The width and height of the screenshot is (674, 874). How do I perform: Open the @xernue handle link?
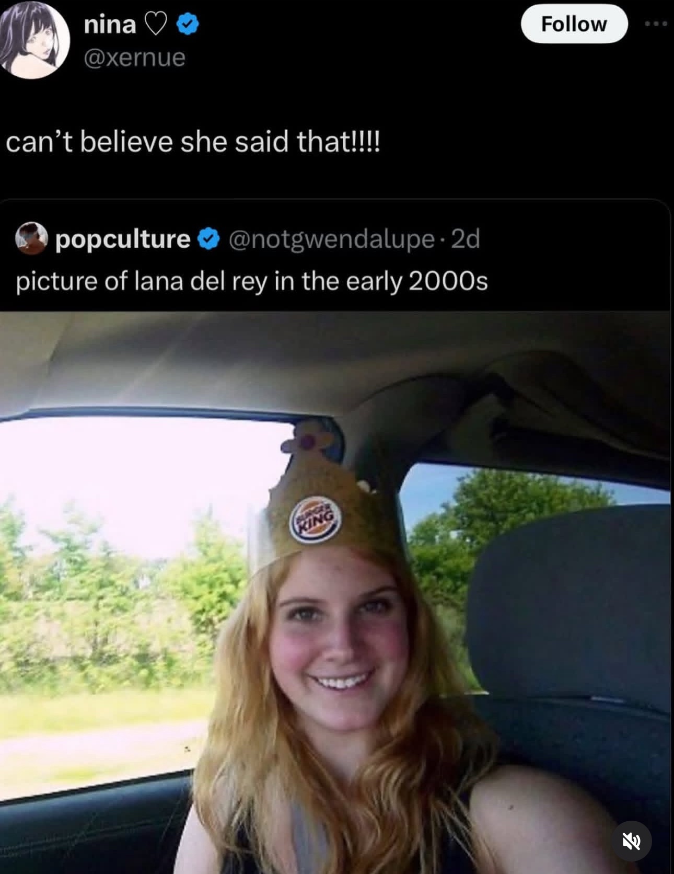pyautogui.click(x=135, y=57)
